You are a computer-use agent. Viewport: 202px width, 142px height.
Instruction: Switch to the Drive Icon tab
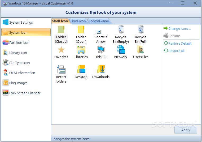point(78,21)
